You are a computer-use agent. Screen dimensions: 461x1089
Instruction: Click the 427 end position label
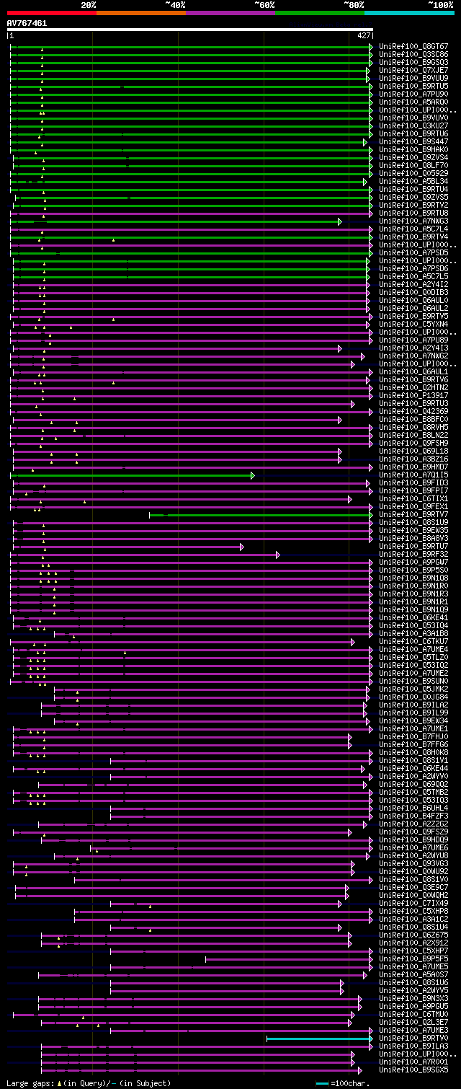364,35
